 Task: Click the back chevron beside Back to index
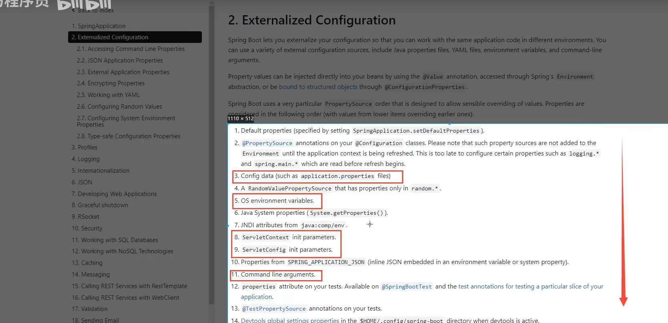tap(73, 10)
